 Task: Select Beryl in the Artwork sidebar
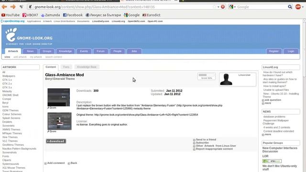[5, 103]
